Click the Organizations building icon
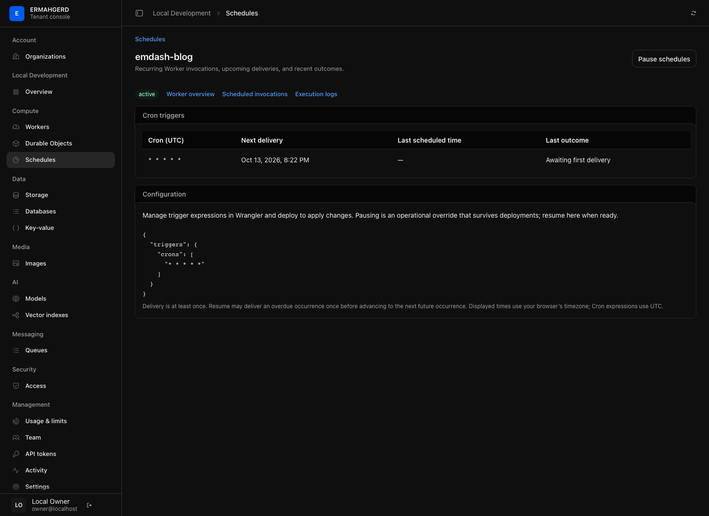Image resolution: width=709 pixels, height=516 pixels. click(16, 57)
